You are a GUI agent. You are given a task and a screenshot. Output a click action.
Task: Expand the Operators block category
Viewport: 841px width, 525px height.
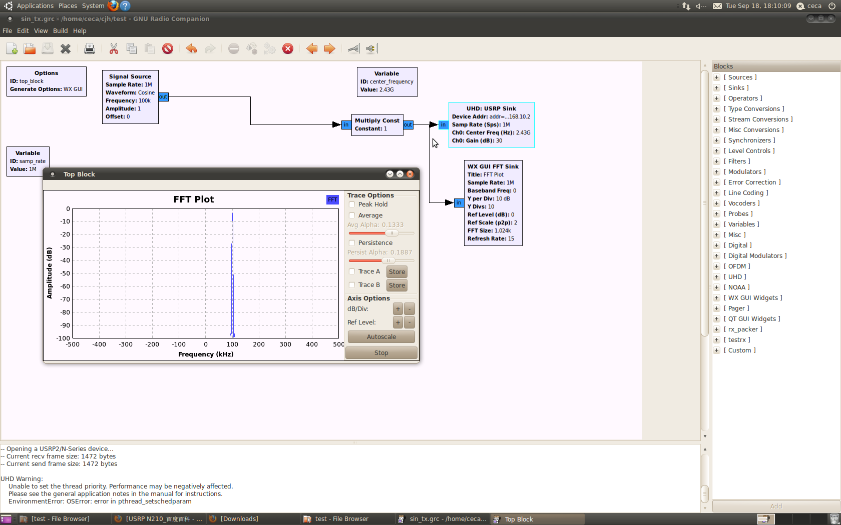click(x=717, y=98)
